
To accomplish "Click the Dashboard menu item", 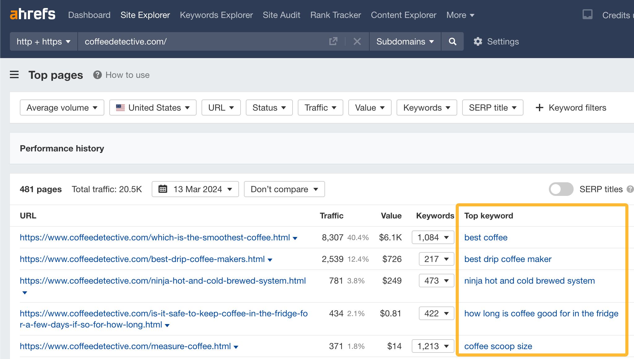I will [90, 14].
